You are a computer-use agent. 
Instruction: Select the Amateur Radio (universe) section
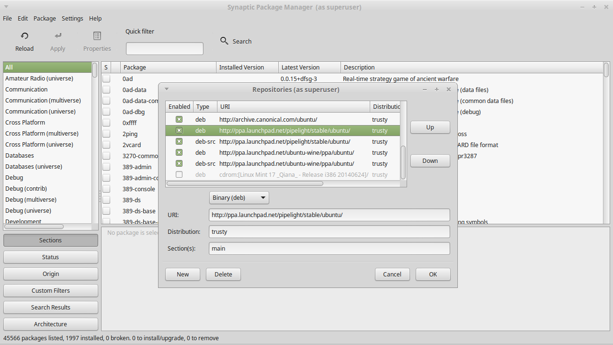[47, 79]
